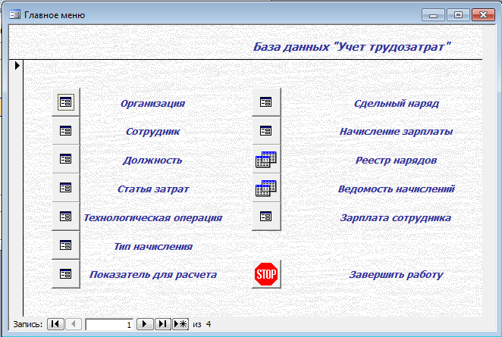
Task: Go to the first record
Action: pyautogui.click(x=55, y=324)
